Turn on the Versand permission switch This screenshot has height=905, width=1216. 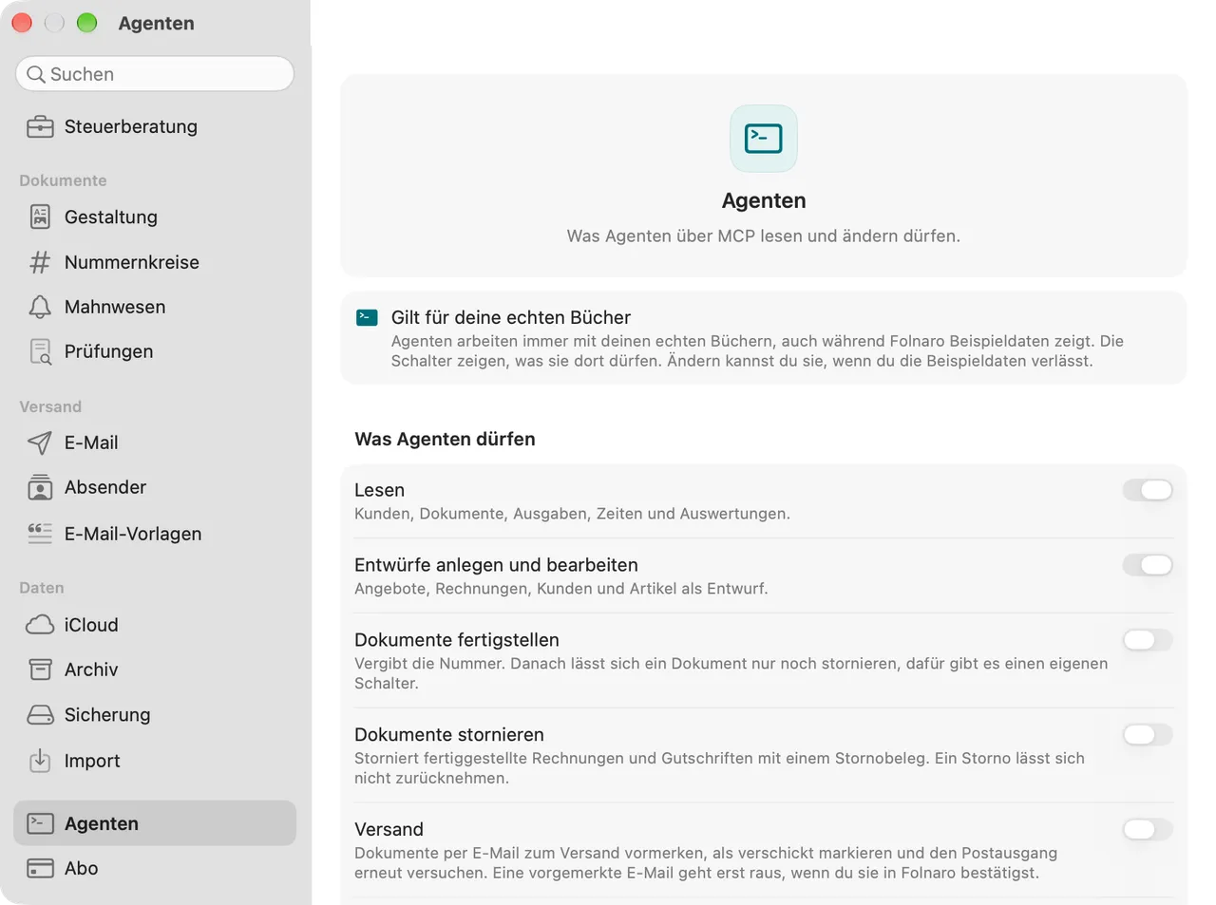pos(1148,830)
